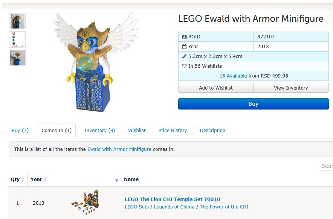Click the View Inventory button
The width and height of the screenshot is (333, 219).
[291, 88]
